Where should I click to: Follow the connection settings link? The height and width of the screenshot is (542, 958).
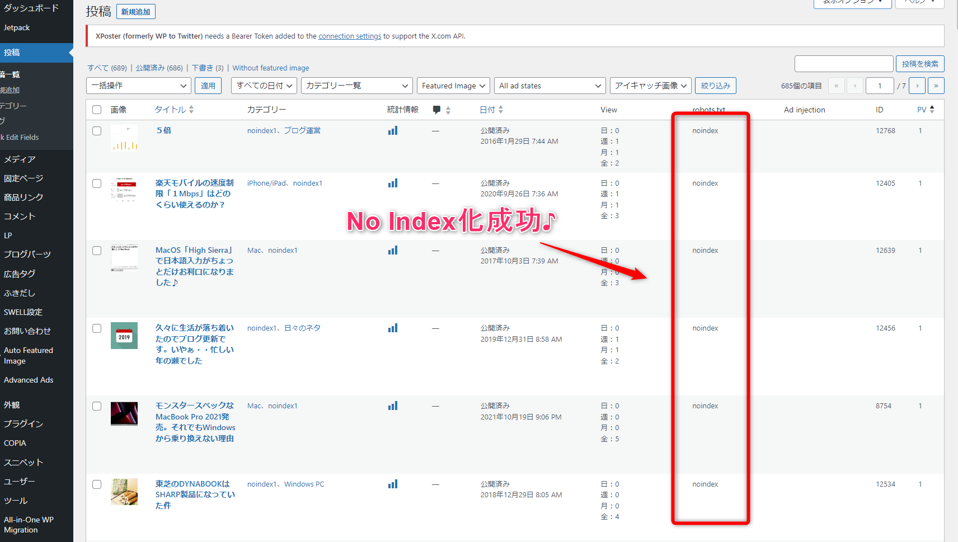[350, 36]
